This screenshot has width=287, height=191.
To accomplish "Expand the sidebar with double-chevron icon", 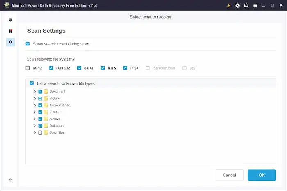I will point(11,179).
